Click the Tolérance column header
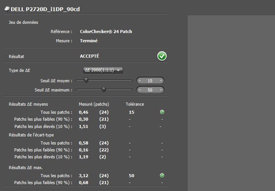 pos(135,104)
